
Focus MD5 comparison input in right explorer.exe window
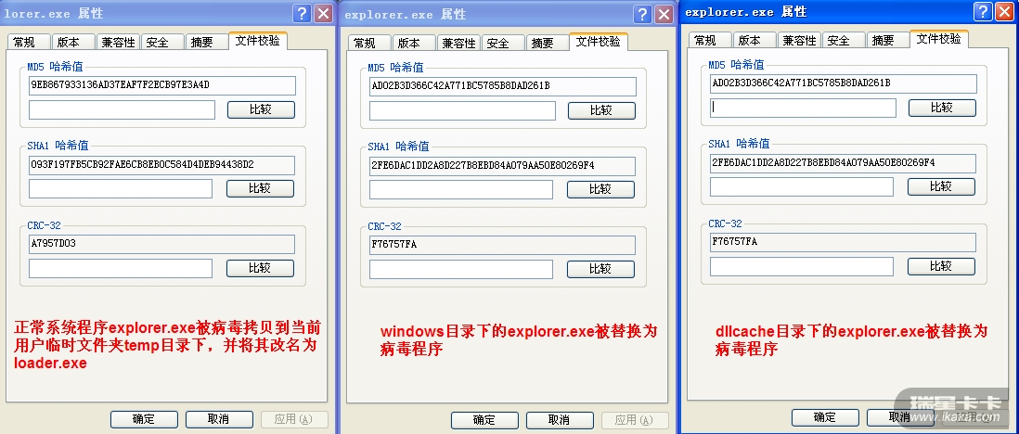(x=804, y=108)
